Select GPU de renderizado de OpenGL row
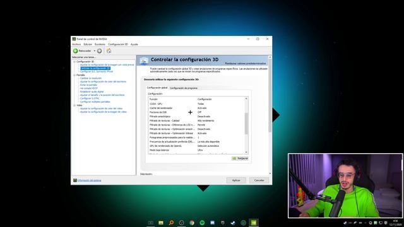Viewport: 404px width, 227px height. [x=196, y=146]
